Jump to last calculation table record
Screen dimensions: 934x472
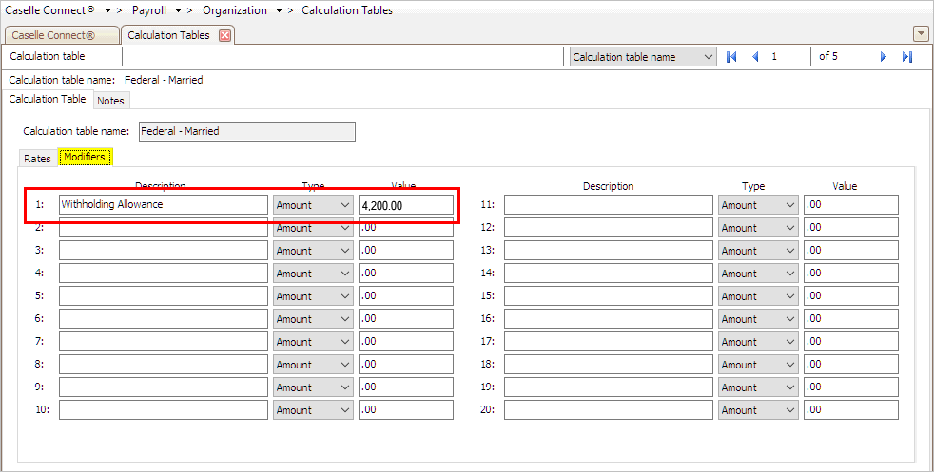tap(907, 57)
